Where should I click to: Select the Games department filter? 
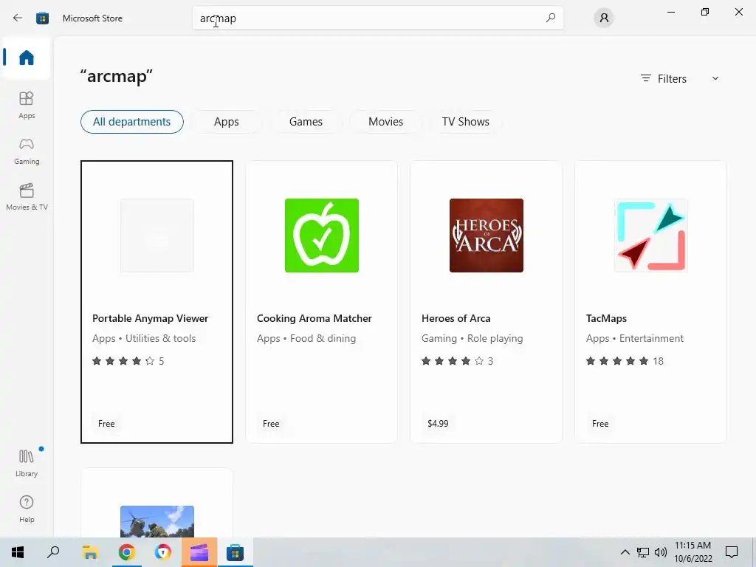pos(306,122)
